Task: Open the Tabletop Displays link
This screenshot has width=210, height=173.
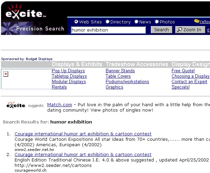Action: click(x=69, y=76)
